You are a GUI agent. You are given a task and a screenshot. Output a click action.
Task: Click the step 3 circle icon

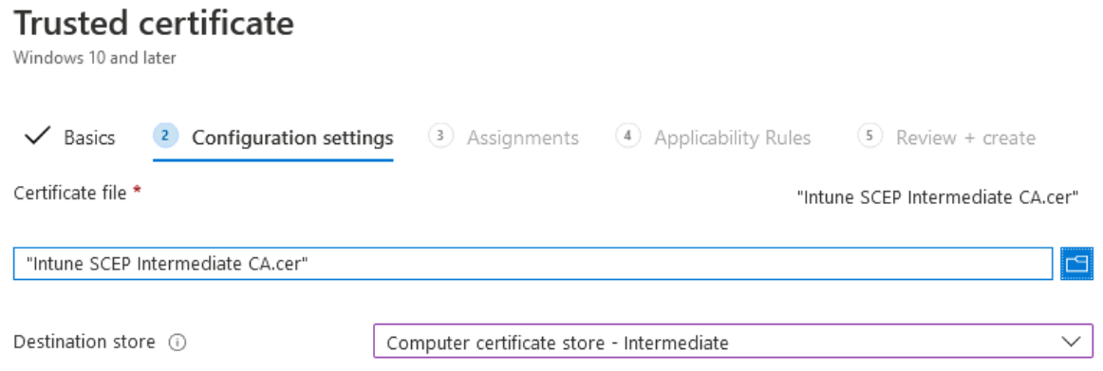click(x=440, y=137)
